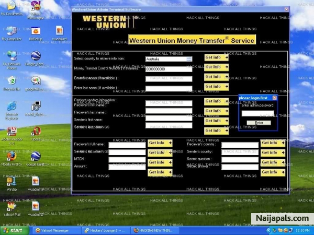Click Get info beside Amount field
Image resolution: width=314 pixels, height=235 pixels.
click(160, 172)
